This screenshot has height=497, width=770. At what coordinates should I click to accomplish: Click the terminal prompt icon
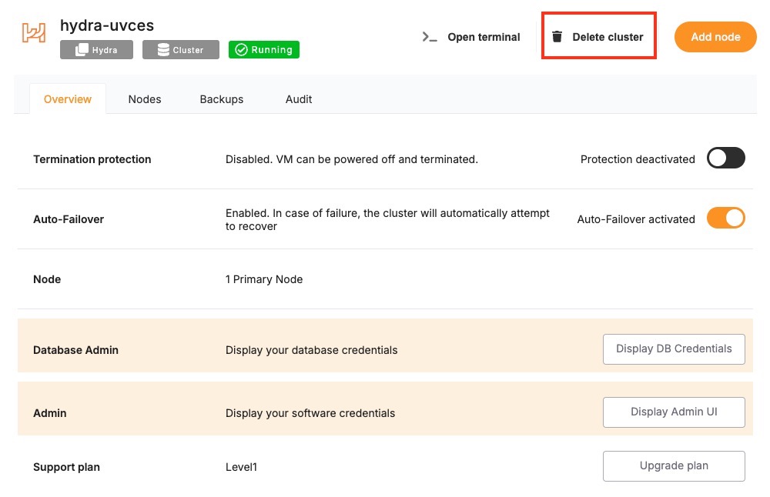coord(430,37)
